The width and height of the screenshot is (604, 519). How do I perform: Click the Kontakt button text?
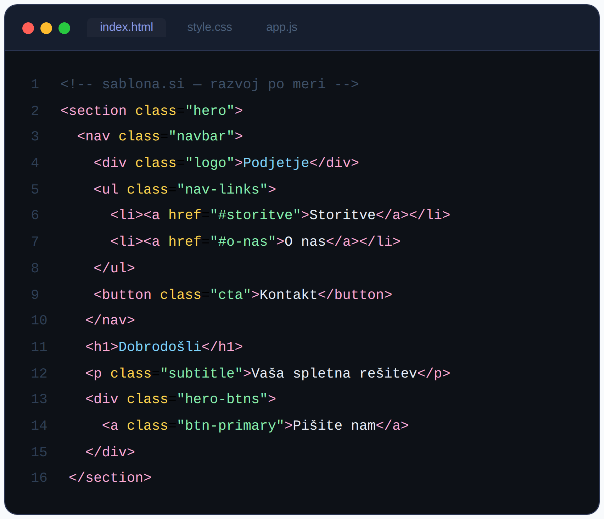point(289,295)
